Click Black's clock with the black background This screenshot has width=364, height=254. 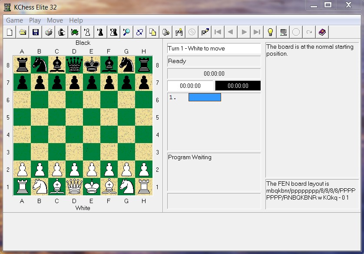(x=238, y=86)
